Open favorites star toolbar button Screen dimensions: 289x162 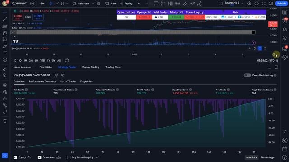click(5, 156)
